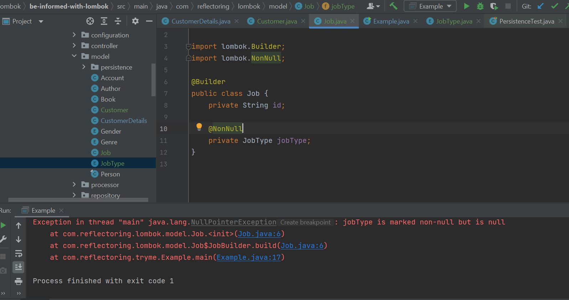This screenshot has height=300, width=569.
Task: Click the NullPointerException link in console
Action: (x=234, y=222)
